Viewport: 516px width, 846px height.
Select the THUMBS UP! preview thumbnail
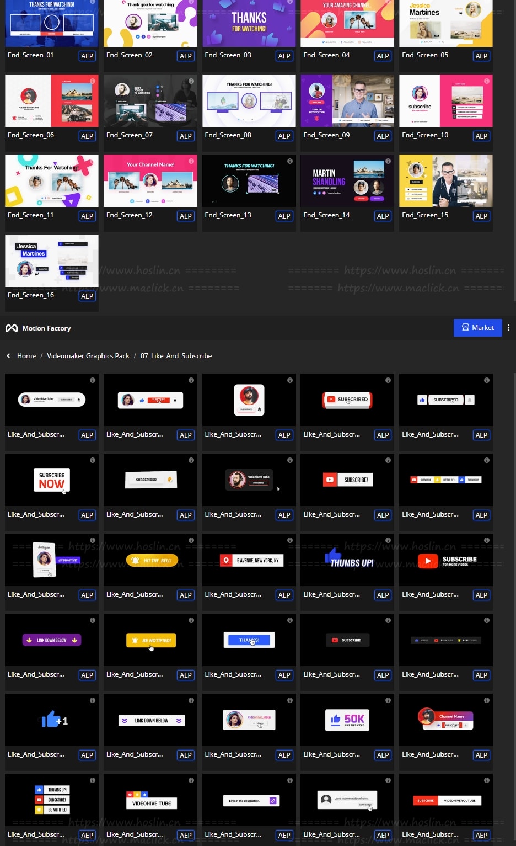coord(347,560)
